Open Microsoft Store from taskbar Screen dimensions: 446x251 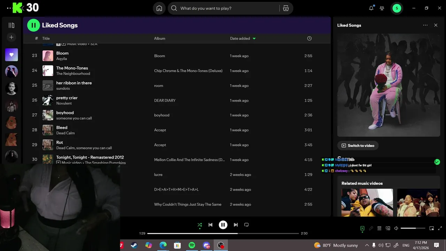click(x=177, y=245)
